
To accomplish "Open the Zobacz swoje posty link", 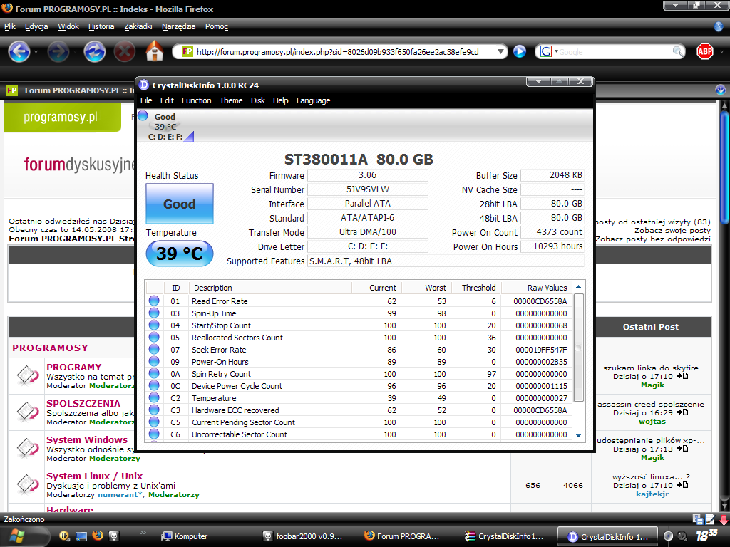I will pyautogui.click(x=672, y=230).
